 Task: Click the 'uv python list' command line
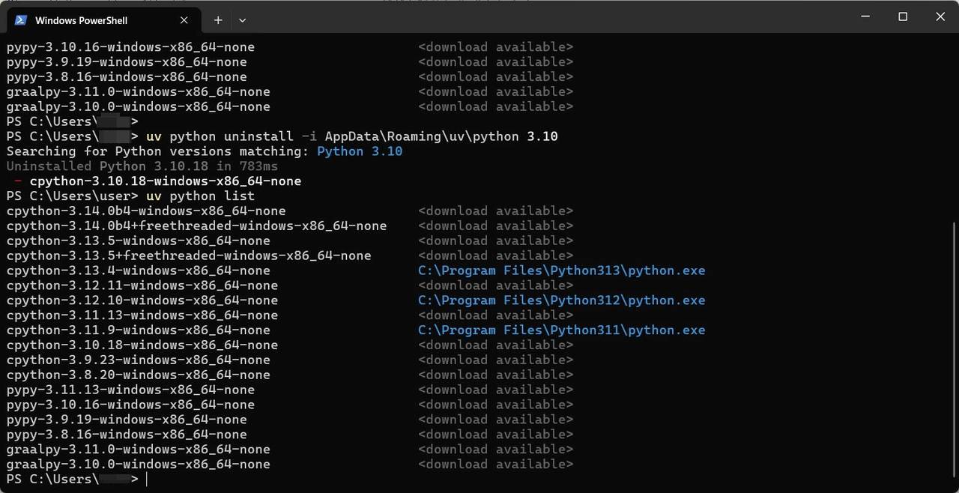pyautogui.click(x=130, y=196)
